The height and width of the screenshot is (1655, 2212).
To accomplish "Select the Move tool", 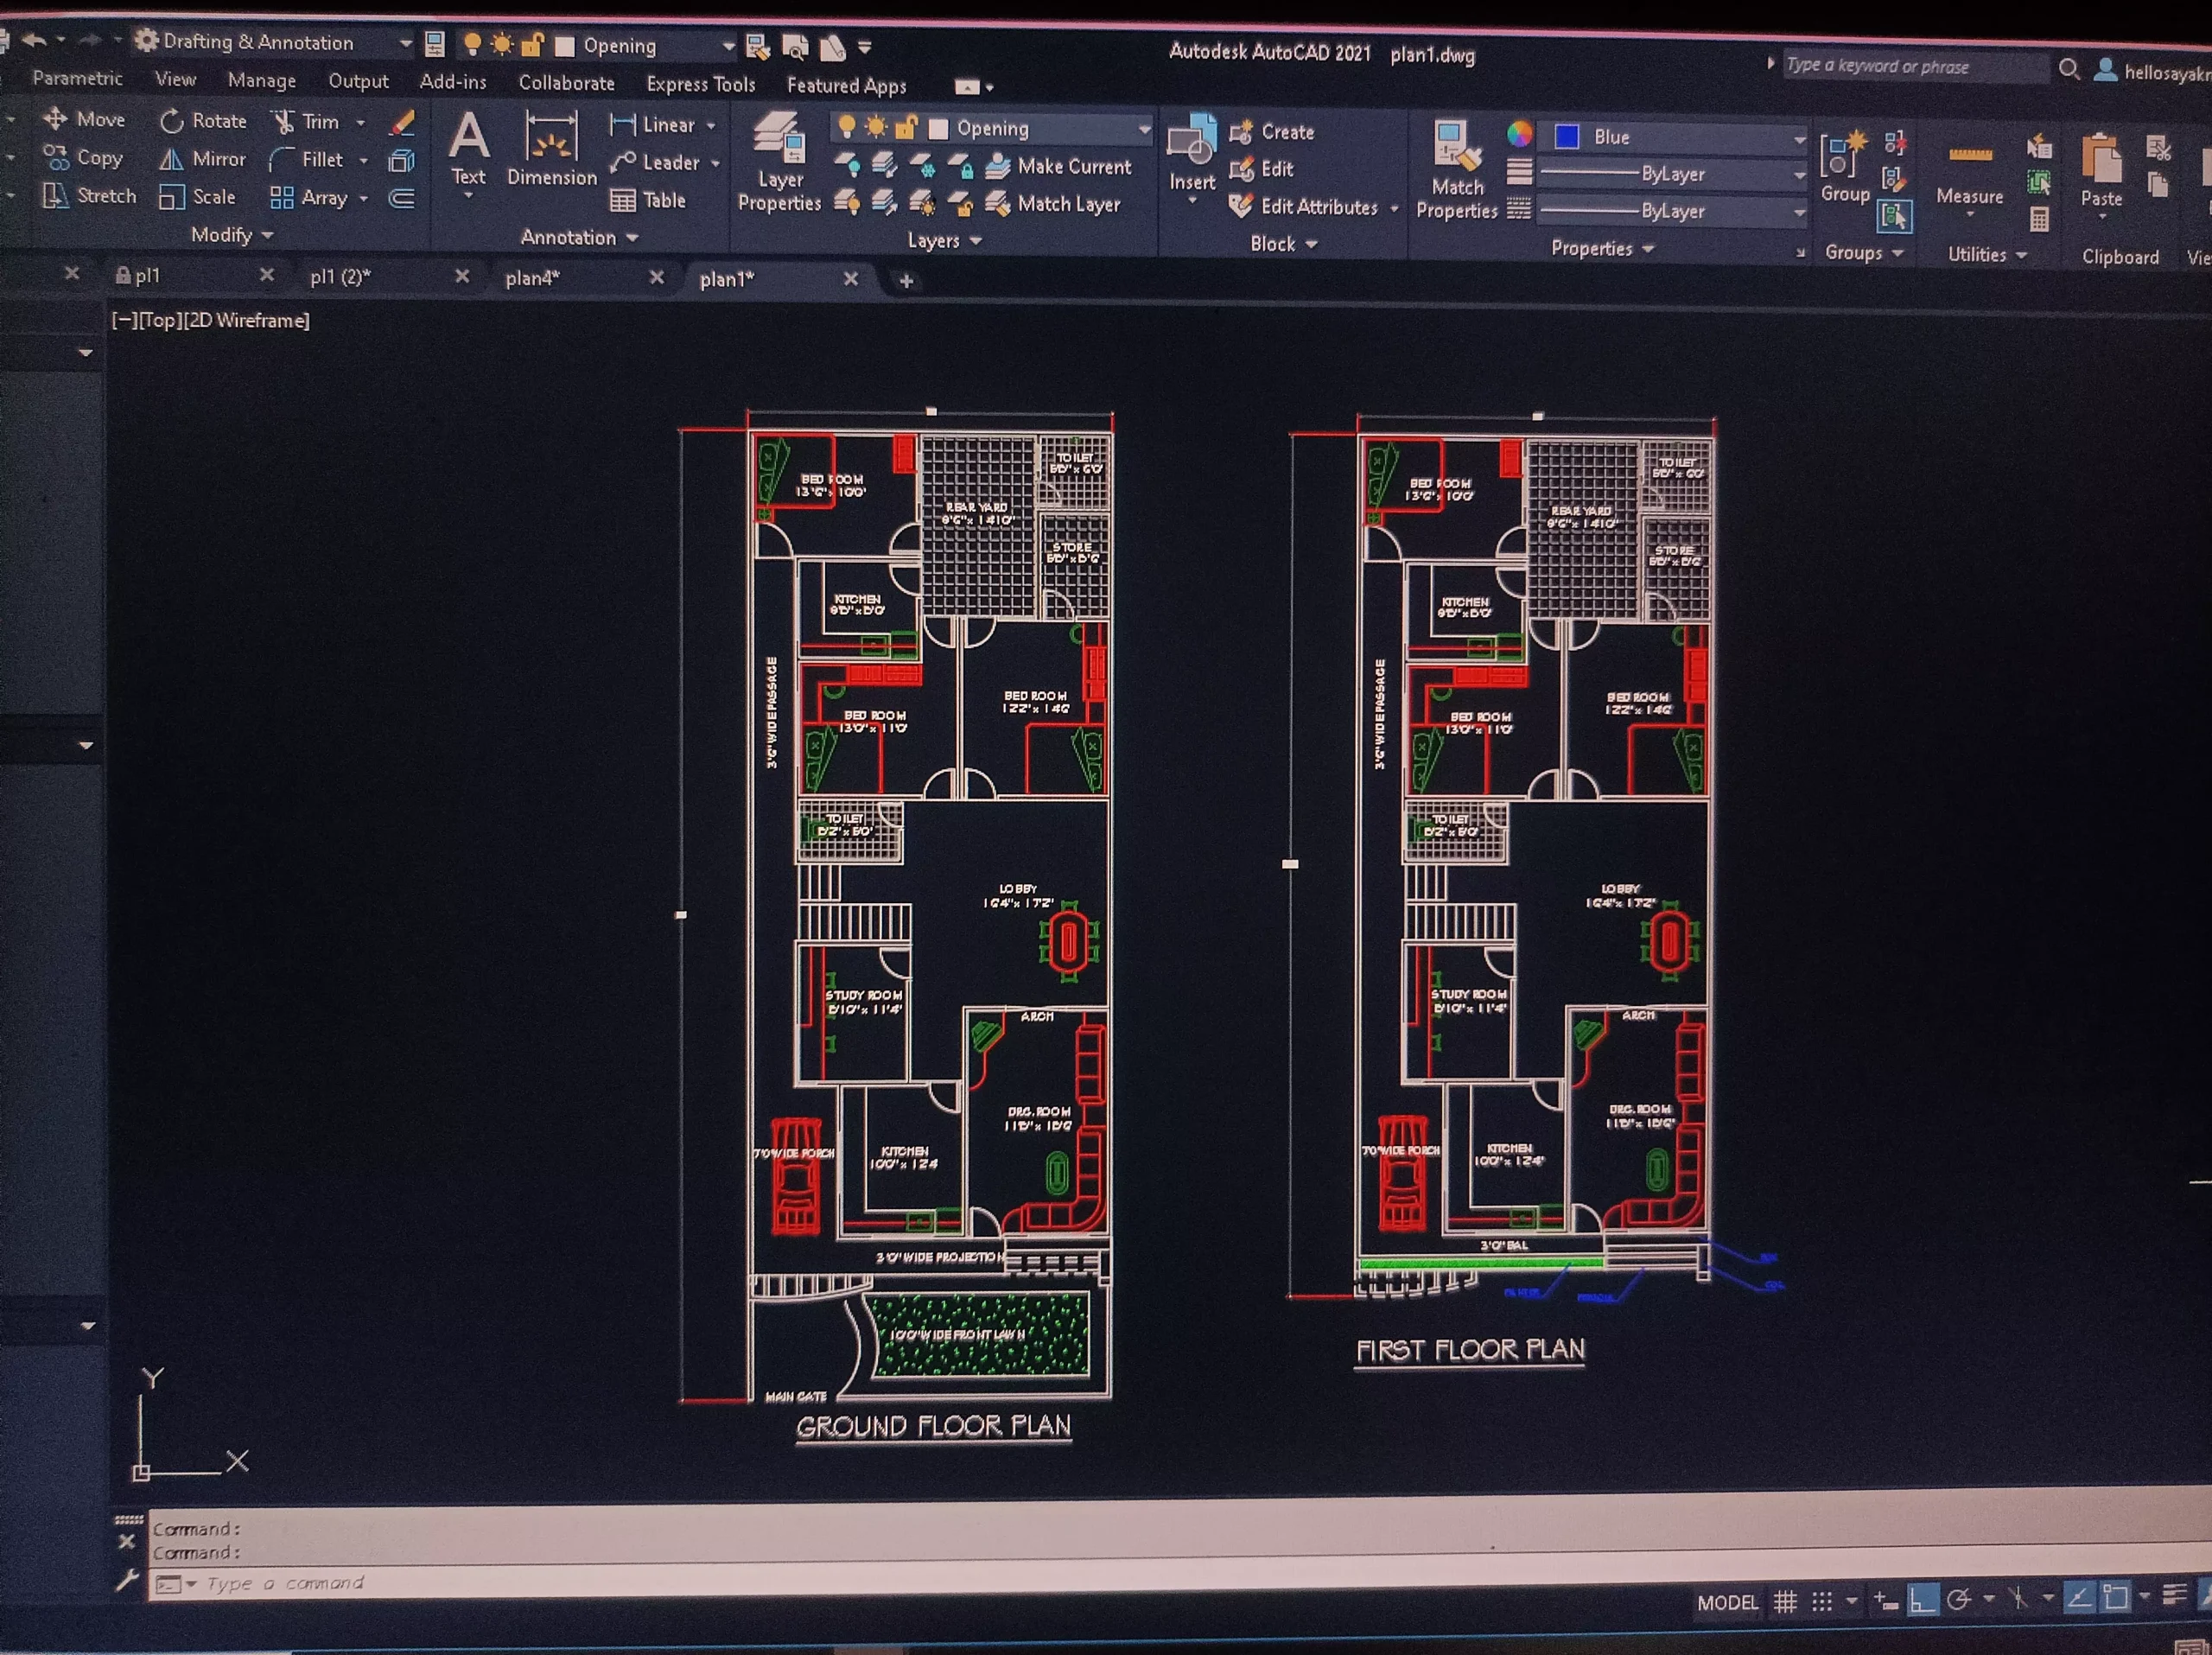I will 85,120.
